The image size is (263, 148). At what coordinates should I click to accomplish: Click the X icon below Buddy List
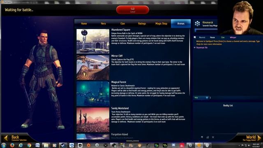coord(213,137)
